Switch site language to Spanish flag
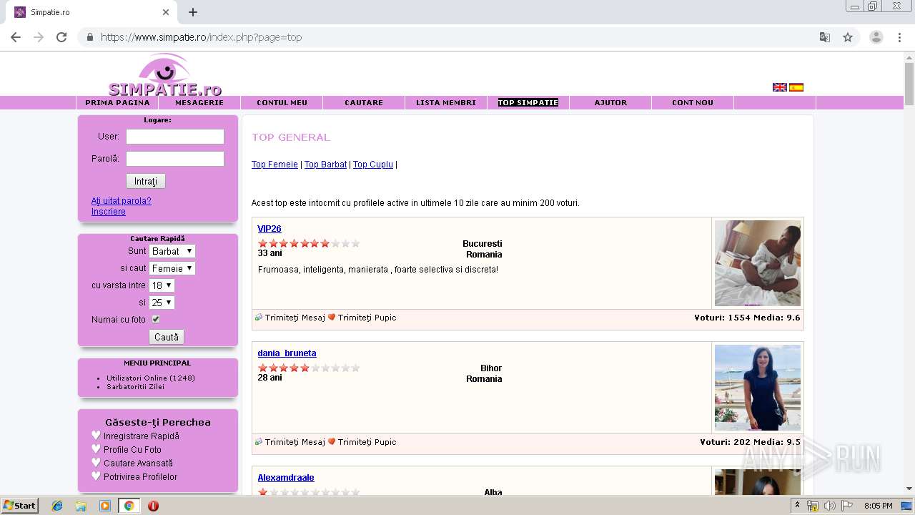 click(x=796, y=87)
